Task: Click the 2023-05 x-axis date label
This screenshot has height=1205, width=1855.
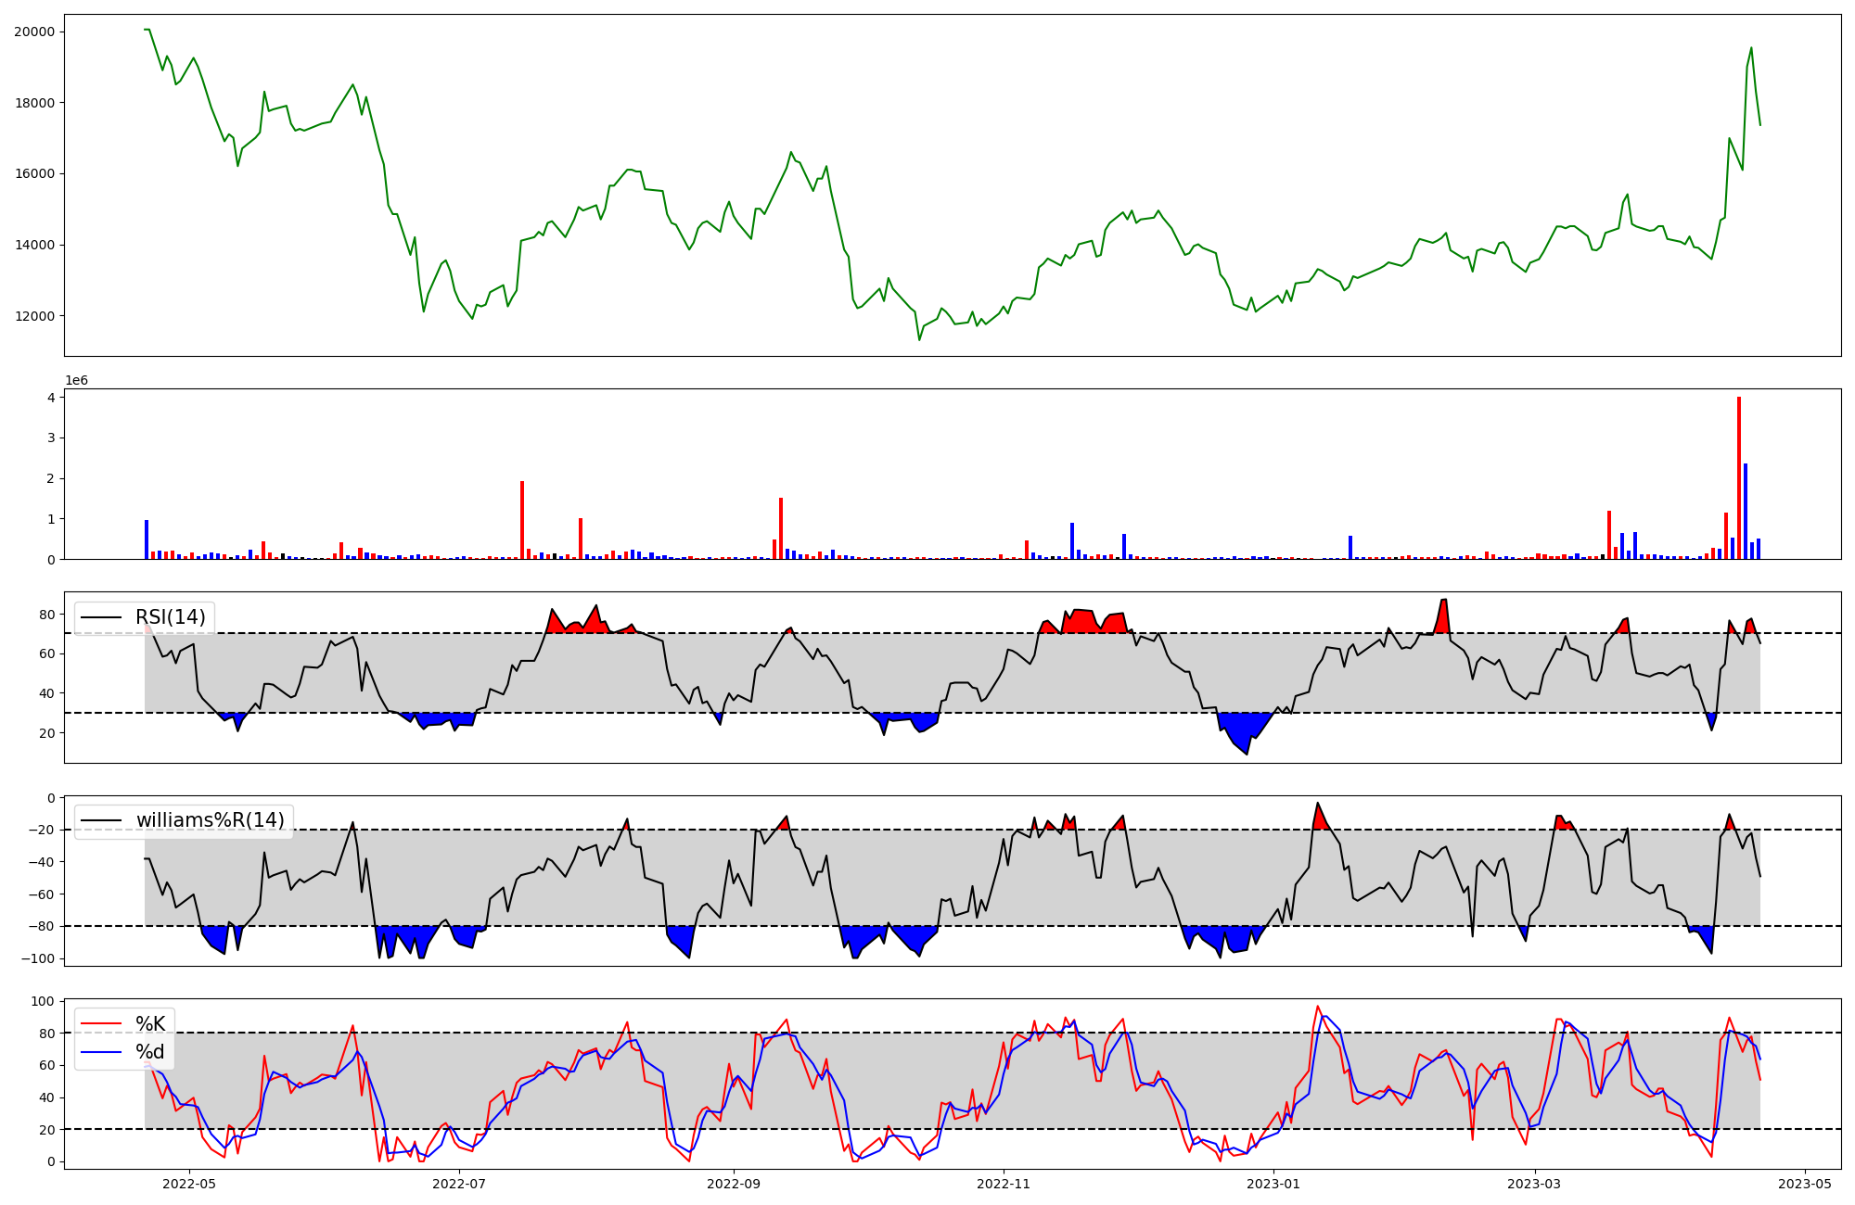Action: tap(1805, 1184)
